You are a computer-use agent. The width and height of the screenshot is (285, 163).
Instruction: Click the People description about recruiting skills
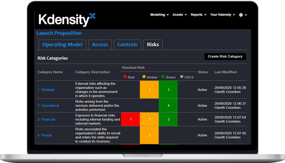click(x=98, y=135)
